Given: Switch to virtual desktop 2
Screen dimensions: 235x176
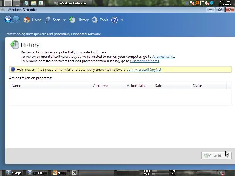Looking at the screenshot, I should 16,3.
